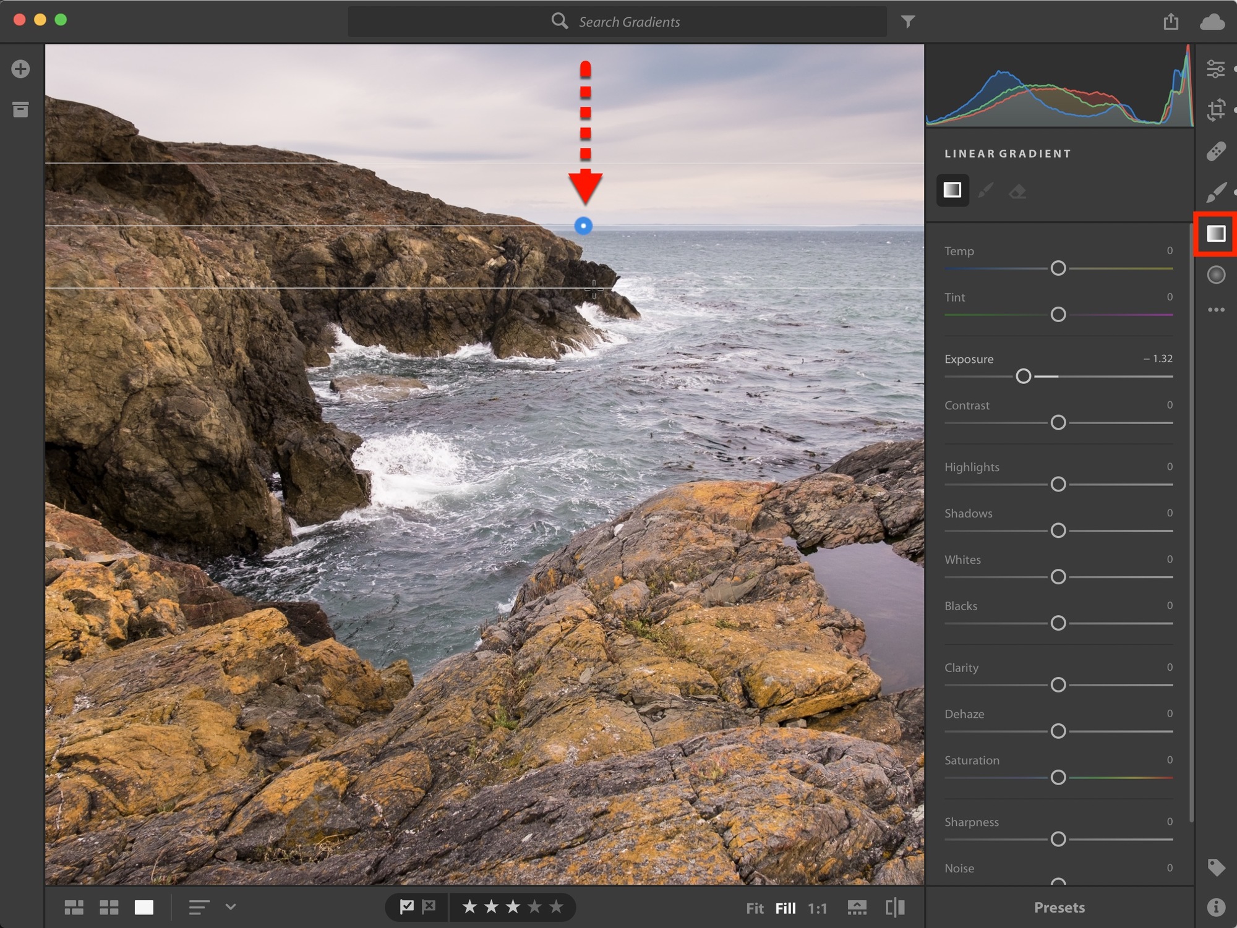Expand the sort chevron dropdown
The width and height of the screenshot is (1237, 928).
231,907
